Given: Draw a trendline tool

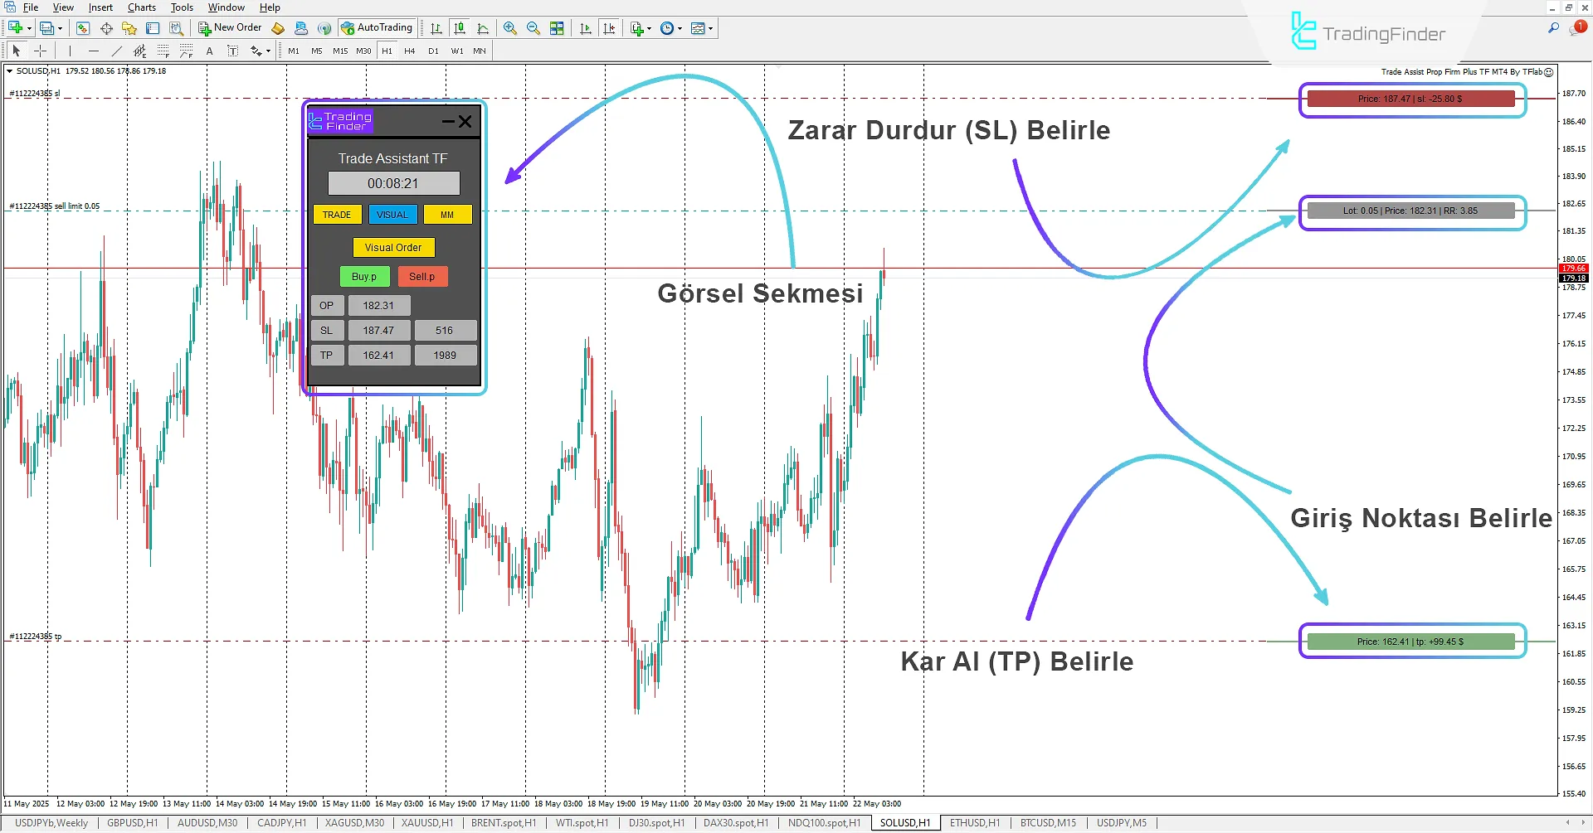Looking at the screenshot, I should [117, 51].
